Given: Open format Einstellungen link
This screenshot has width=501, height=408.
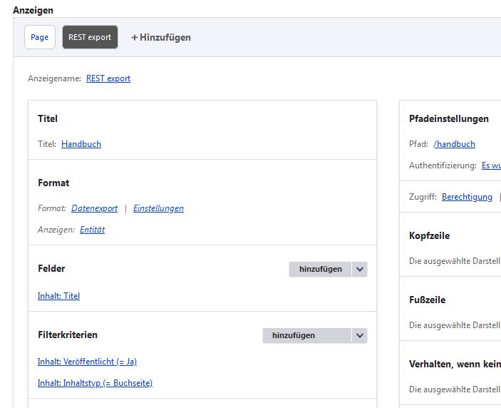Looking at the screenshot, I should [x=158, y=208].
